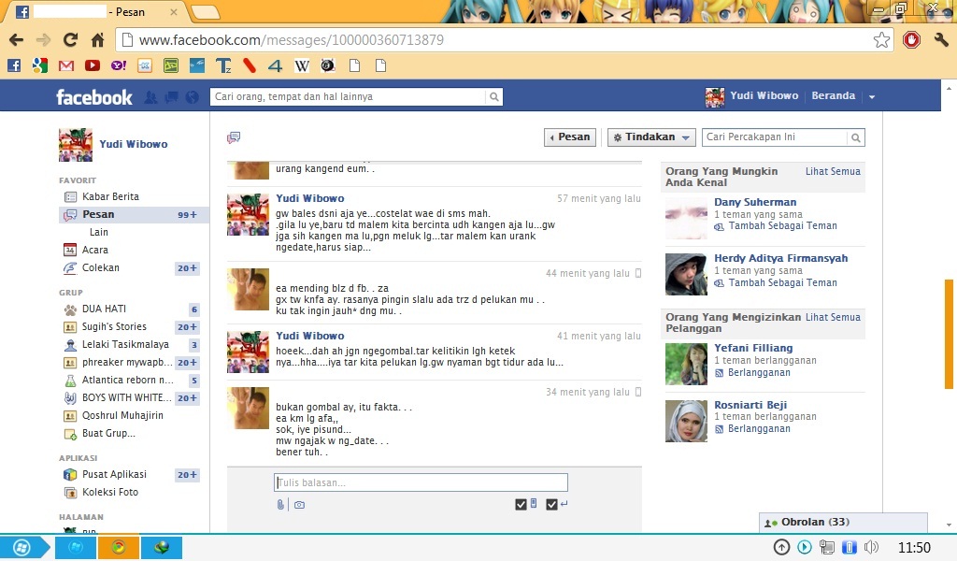Open the Google bookmark icon
The height and width of the screenshot is (561, 957).
pos(40,65)
